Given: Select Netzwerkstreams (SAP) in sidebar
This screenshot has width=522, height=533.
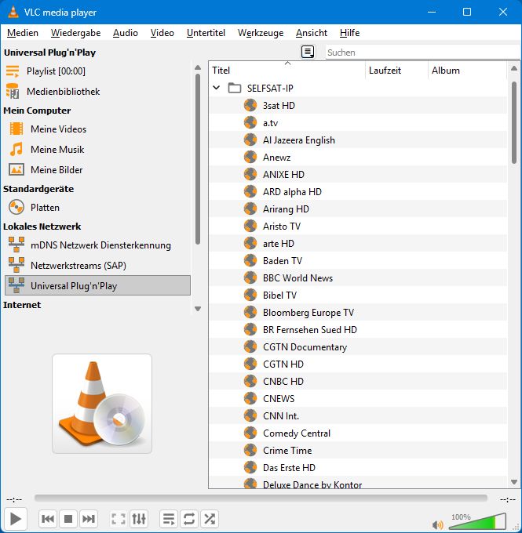Looking at the screenshot, I should coord(77,265).
